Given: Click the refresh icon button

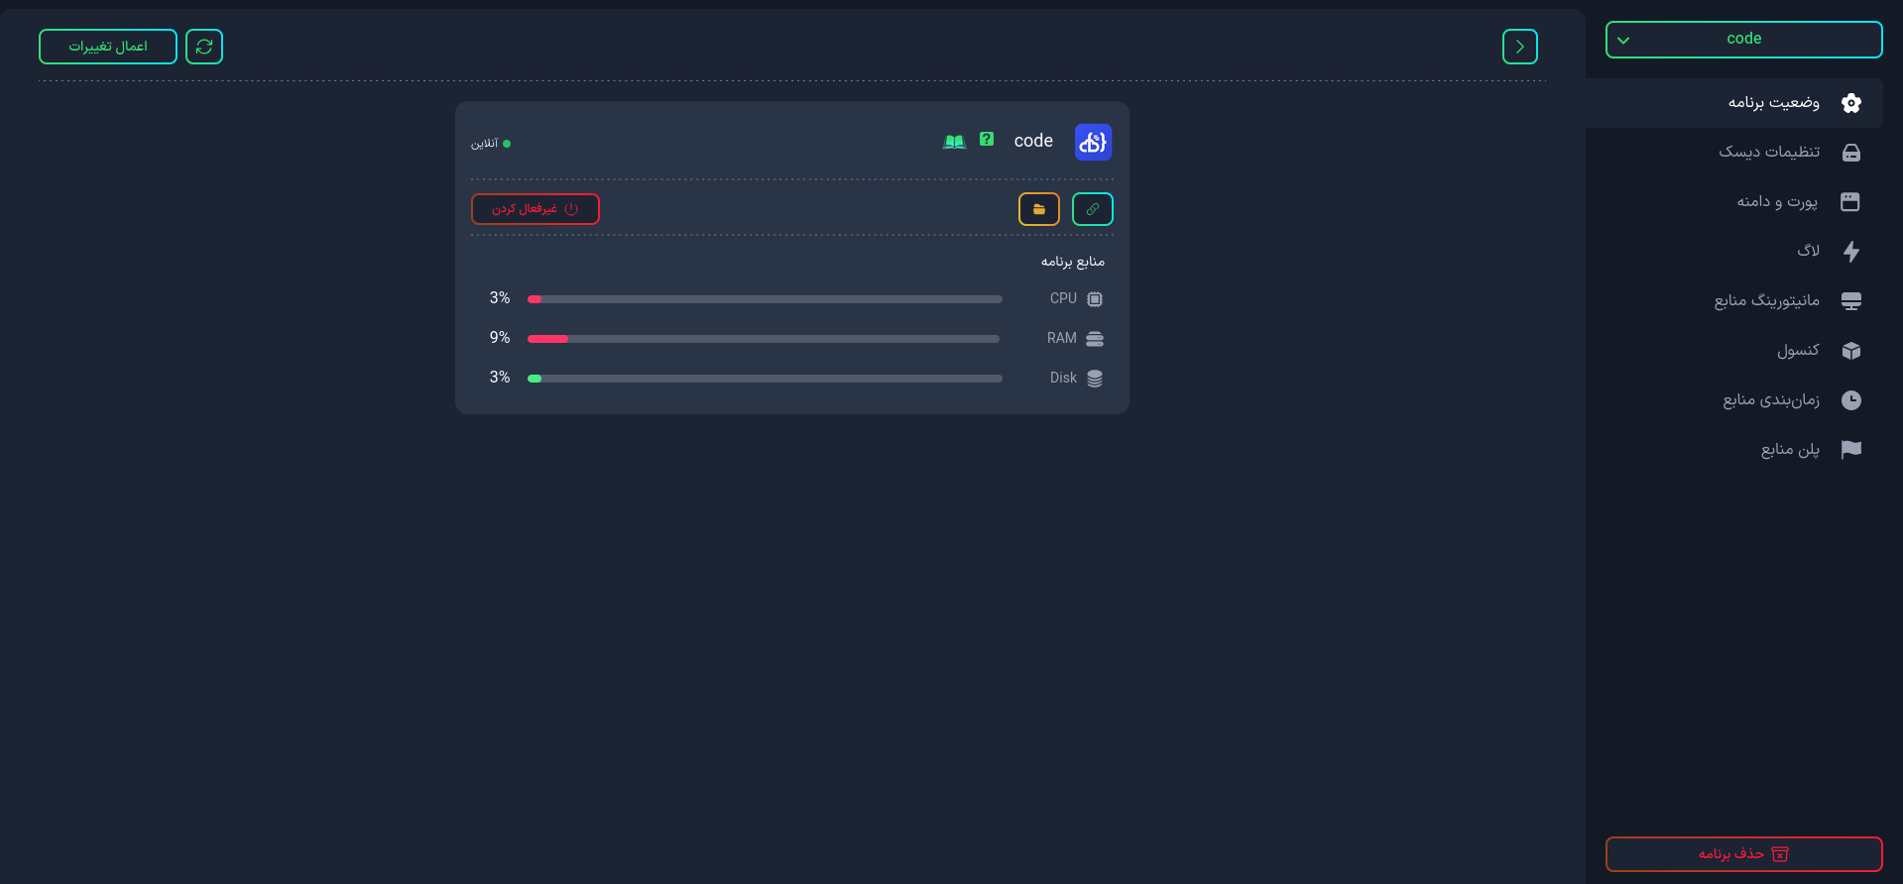Looking at the screenshot, I should (x=204, y=47).
